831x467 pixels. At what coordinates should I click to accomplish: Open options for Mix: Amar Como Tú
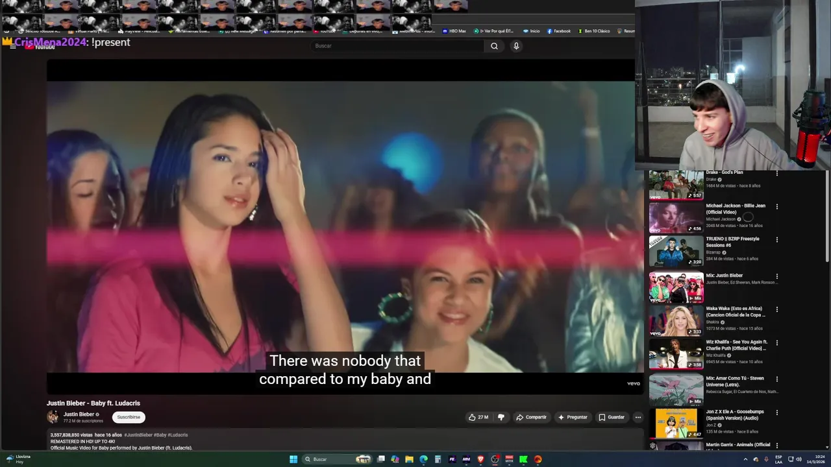pyautogui.click(x=776, y=379)
